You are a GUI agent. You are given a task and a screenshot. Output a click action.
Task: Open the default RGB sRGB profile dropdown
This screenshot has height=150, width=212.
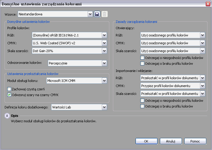104,36
